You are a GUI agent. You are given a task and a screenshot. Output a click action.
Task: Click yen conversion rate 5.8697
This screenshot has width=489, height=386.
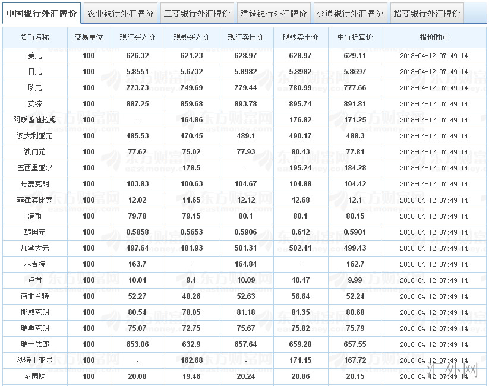[355, 72]
